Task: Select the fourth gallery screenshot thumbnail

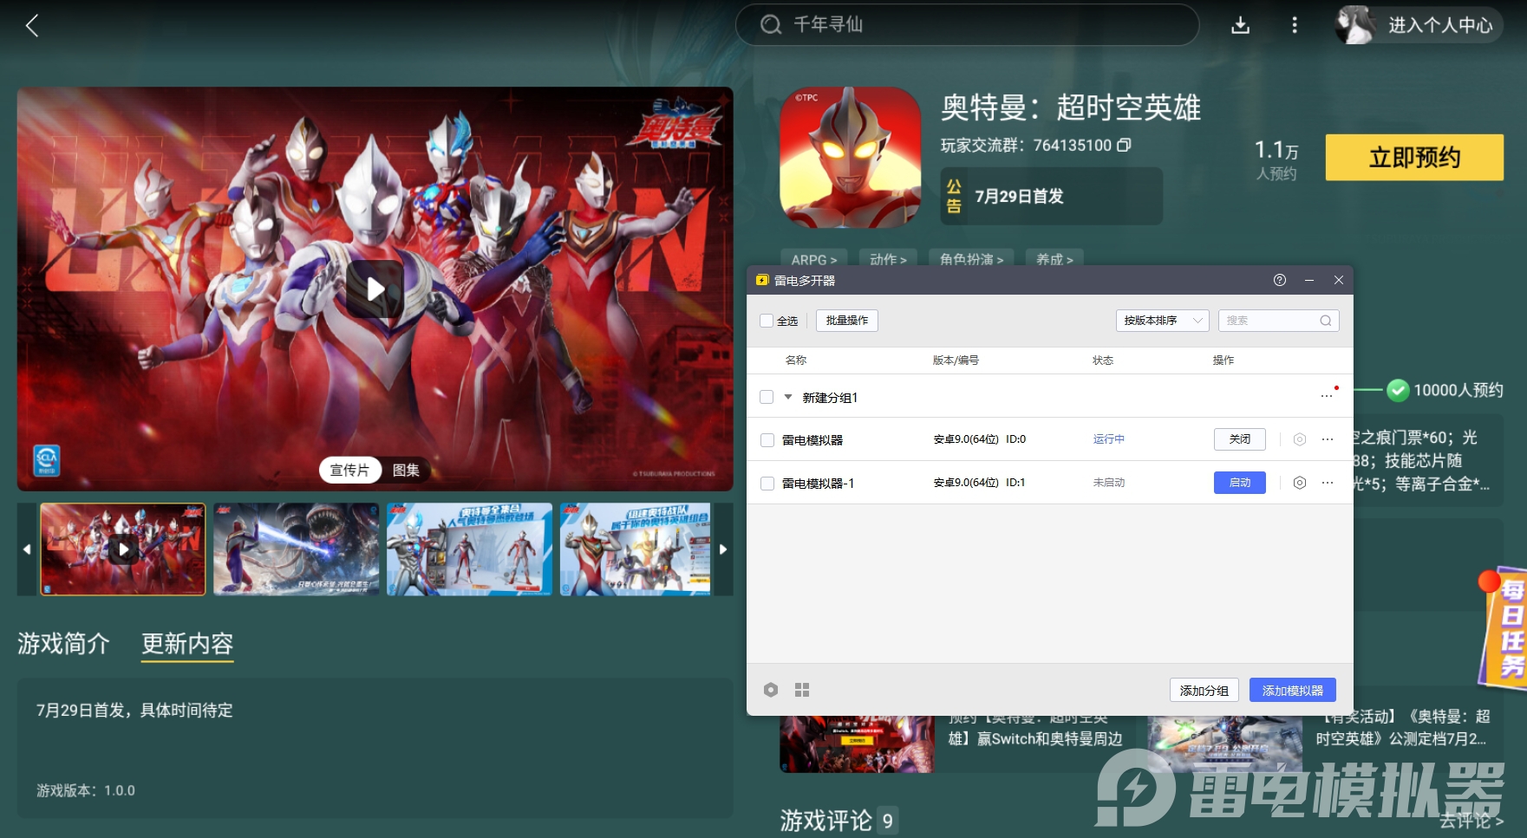Action: tap(636, 549)
